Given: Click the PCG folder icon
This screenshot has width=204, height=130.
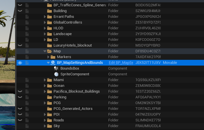Looking at the screenshot, I should coord(49,103).
